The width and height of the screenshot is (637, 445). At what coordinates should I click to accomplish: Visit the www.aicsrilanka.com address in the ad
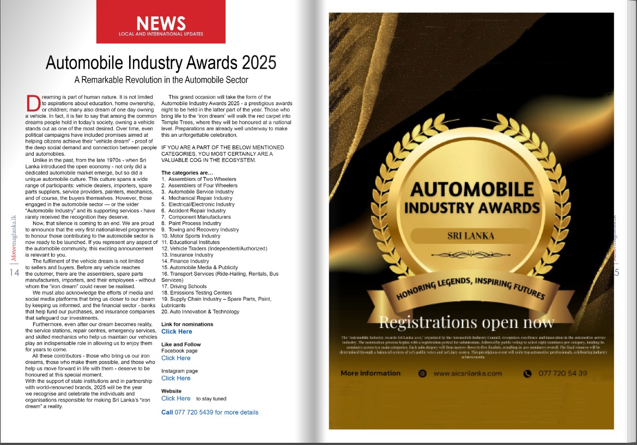pyautogui.click(x=468, y=374)
